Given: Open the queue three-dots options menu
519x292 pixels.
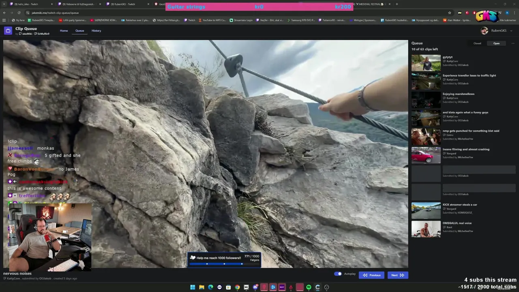Looking at the screenshot, I should (513, 43).
